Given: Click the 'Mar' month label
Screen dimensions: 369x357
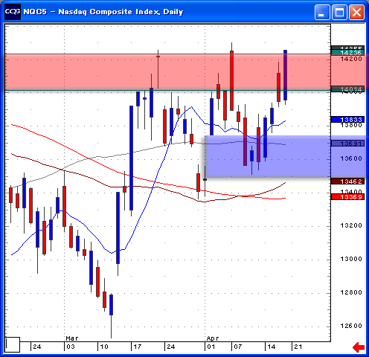Looking at the screenshot, I should coord(72,338).
